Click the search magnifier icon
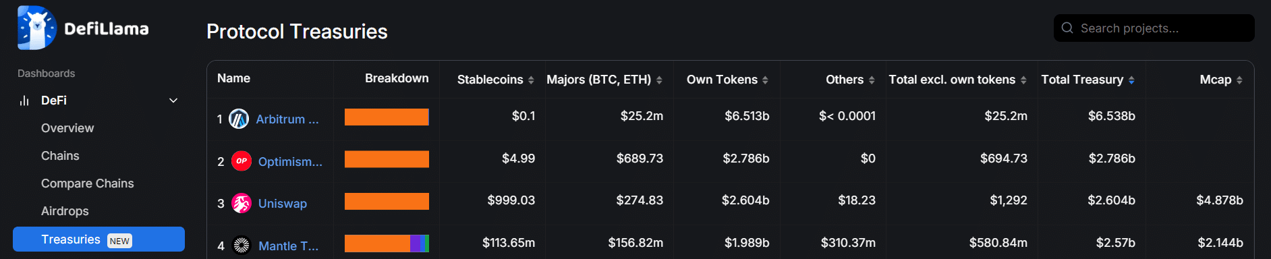This screenshot has width=1271, height=259. coord(1067,28)
